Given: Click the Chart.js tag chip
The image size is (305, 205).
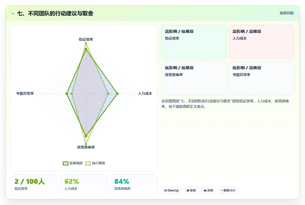Looking at the screenshot, I should (172, 190).
